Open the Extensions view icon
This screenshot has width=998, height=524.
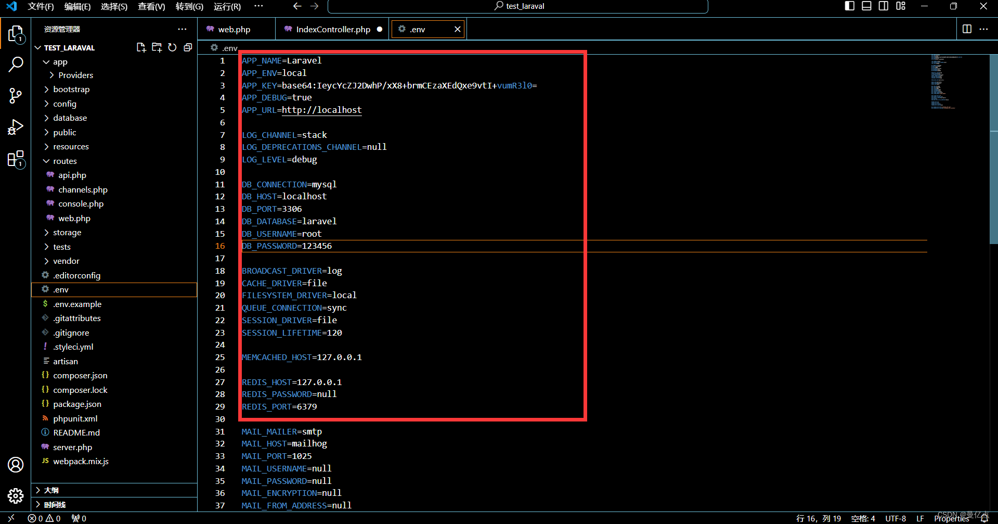coord(16,159)
